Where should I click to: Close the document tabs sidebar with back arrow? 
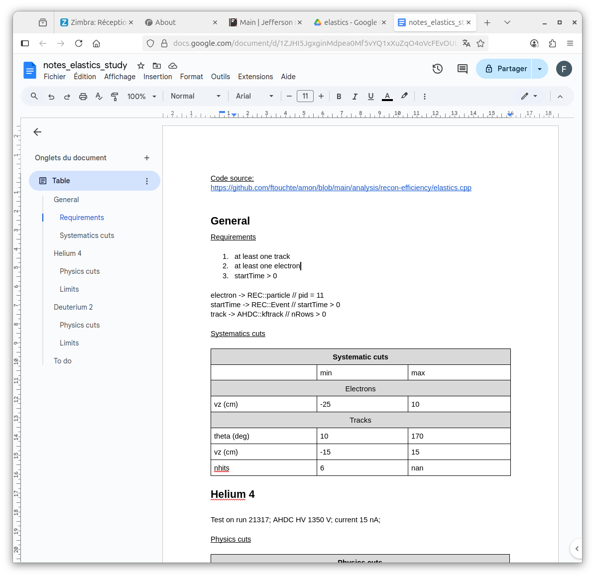37,132
